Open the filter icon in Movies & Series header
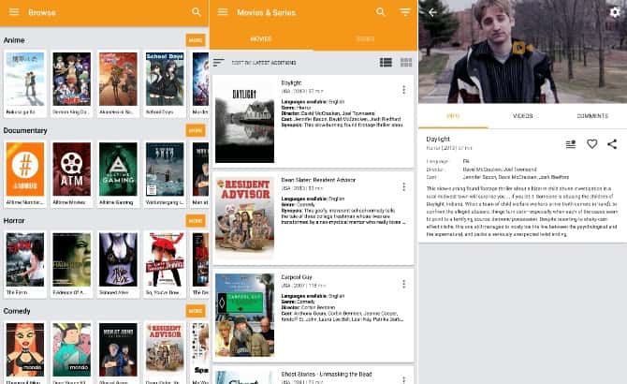This screenshot has height=384, width=627. (405, 12)
